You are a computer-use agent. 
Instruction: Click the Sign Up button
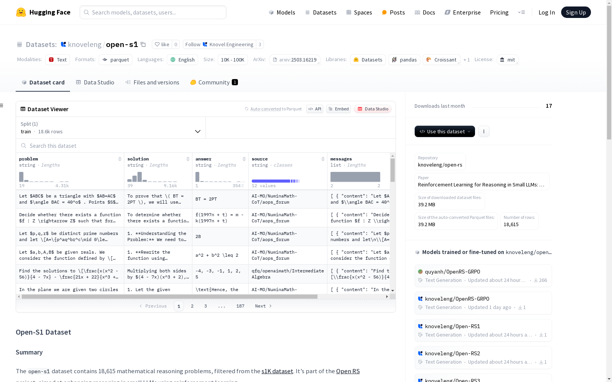576,12
